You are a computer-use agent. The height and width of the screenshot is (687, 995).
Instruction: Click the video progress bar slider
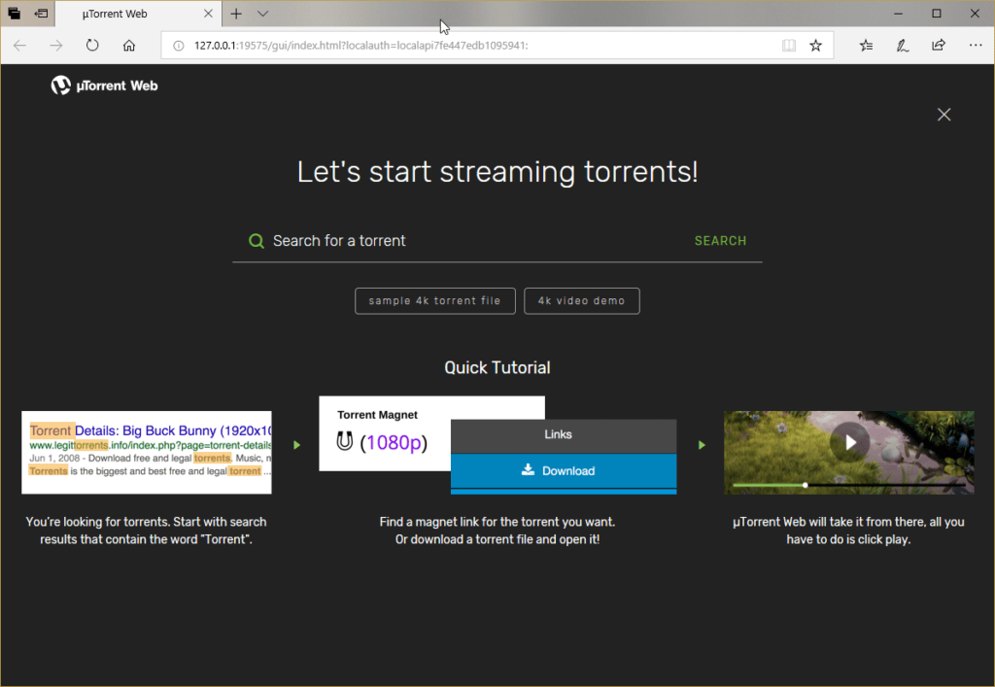805,484
